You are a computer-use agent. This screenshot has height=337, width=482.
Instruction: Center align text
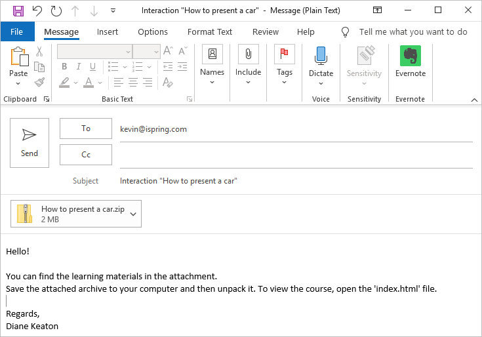(133, 83)
